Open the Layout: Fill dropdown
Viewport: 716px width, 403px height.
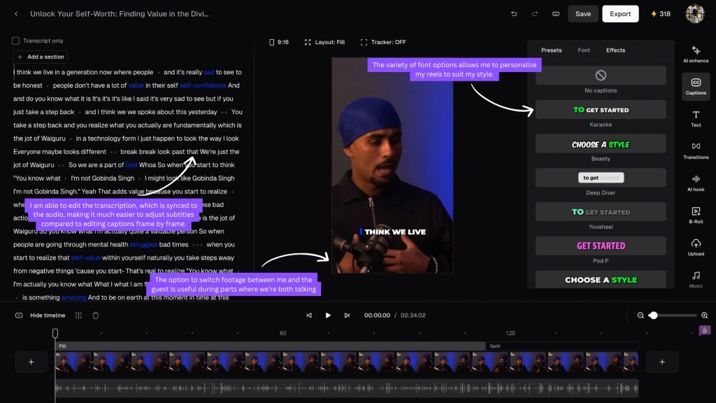324,42
